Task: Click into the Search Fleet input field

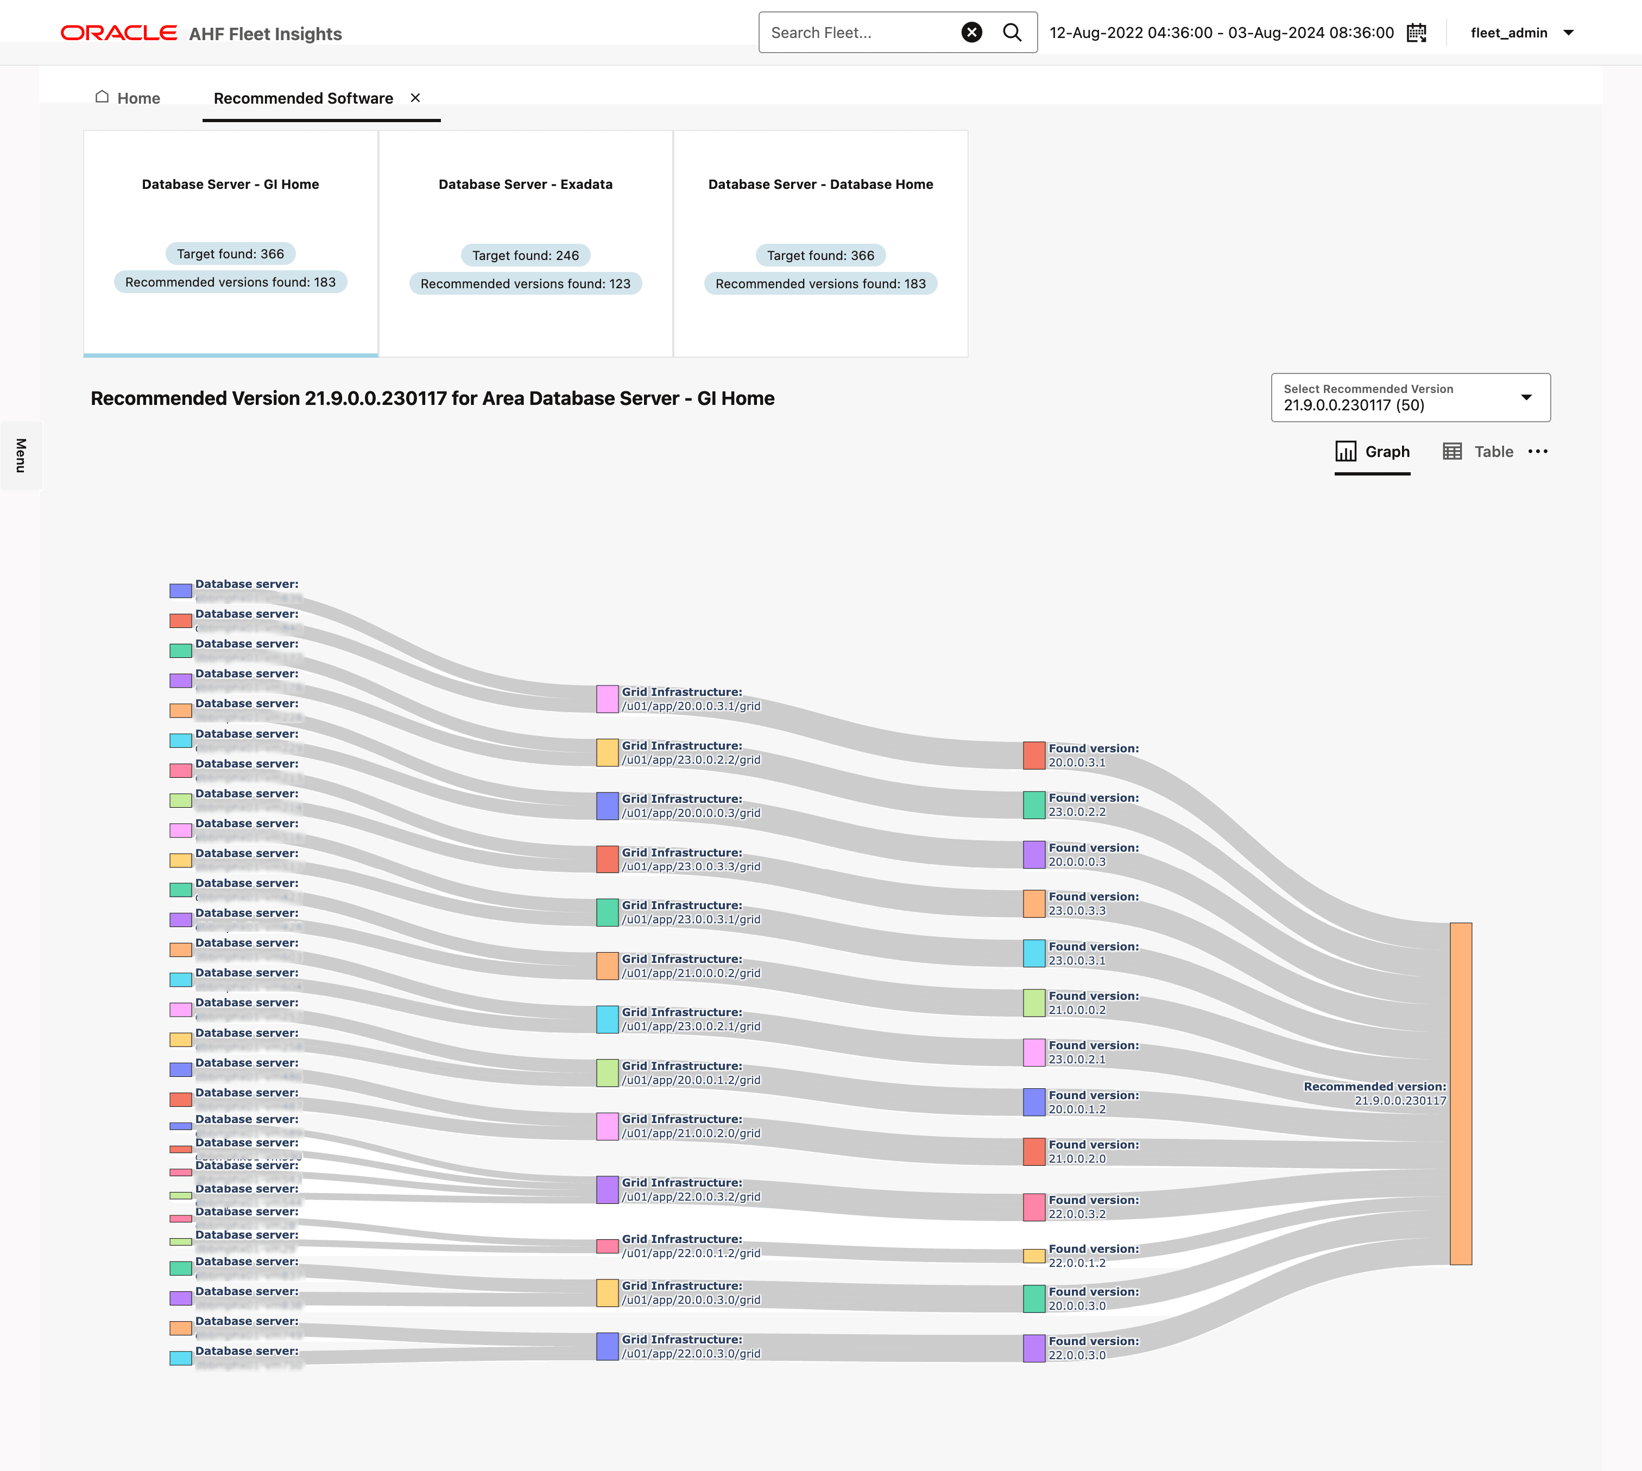Action: 857,33
